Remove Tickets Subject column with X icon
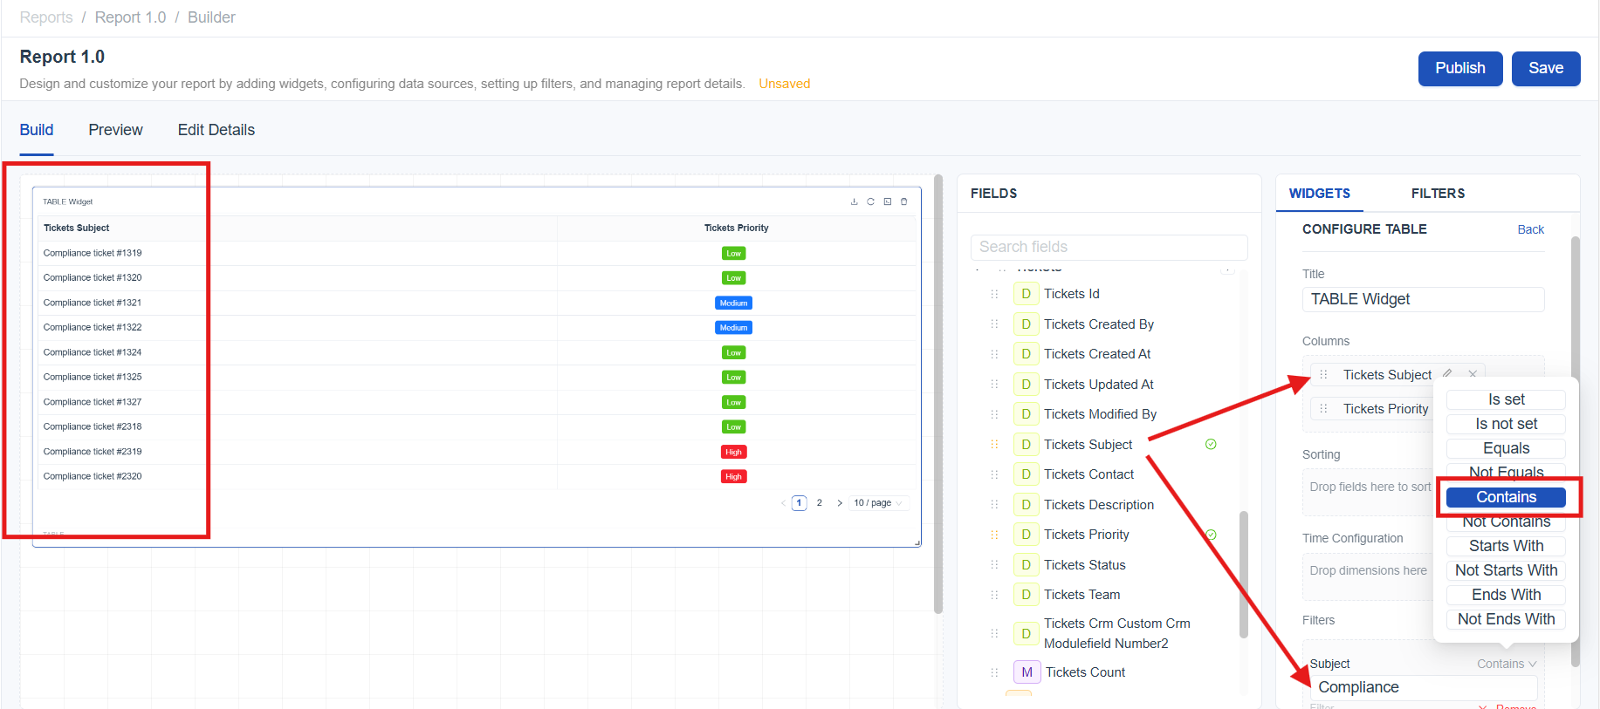Screen dimensions: 1600x709 (x=1473, y=374)
